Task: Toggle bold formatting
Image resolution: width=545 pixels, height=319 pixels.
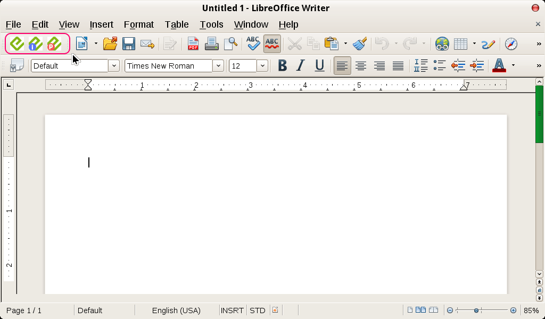Action: click(282, 65)
